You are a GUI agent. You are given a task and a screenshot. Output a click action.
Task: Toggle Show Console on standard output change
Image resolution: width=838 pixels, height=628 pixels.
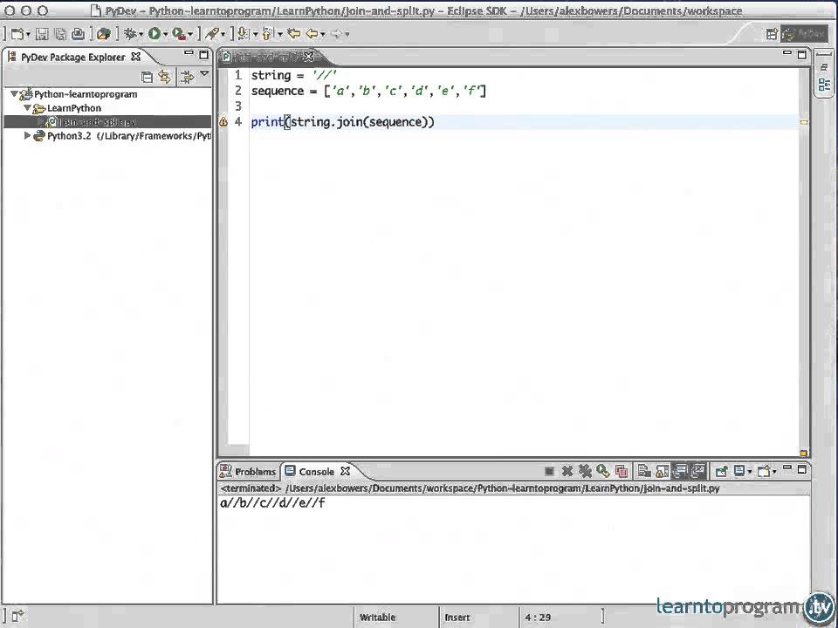pos(680,471)
